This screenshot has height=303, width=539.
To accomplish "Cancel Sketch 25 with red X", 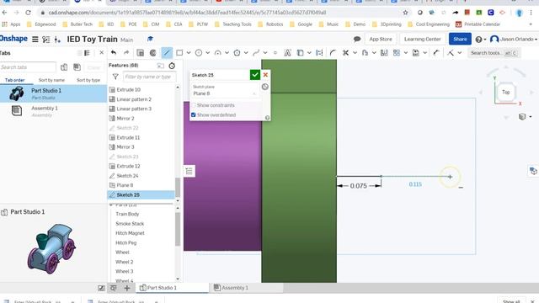I will 265,75.
